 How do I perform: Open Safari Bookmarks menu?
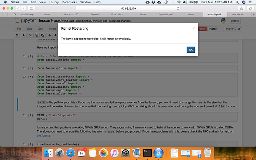coord(69,2)
